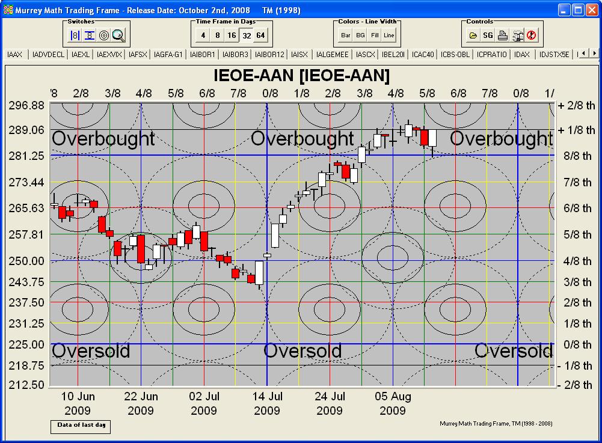602x443 pixels.
Task: Click the open folder icon in Controls
Action: (x=473, y=35)
